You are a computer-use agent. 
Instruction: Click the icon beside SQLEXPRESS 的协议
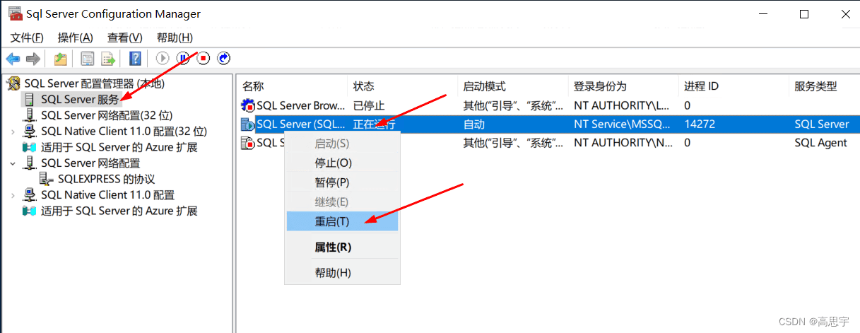47,179
